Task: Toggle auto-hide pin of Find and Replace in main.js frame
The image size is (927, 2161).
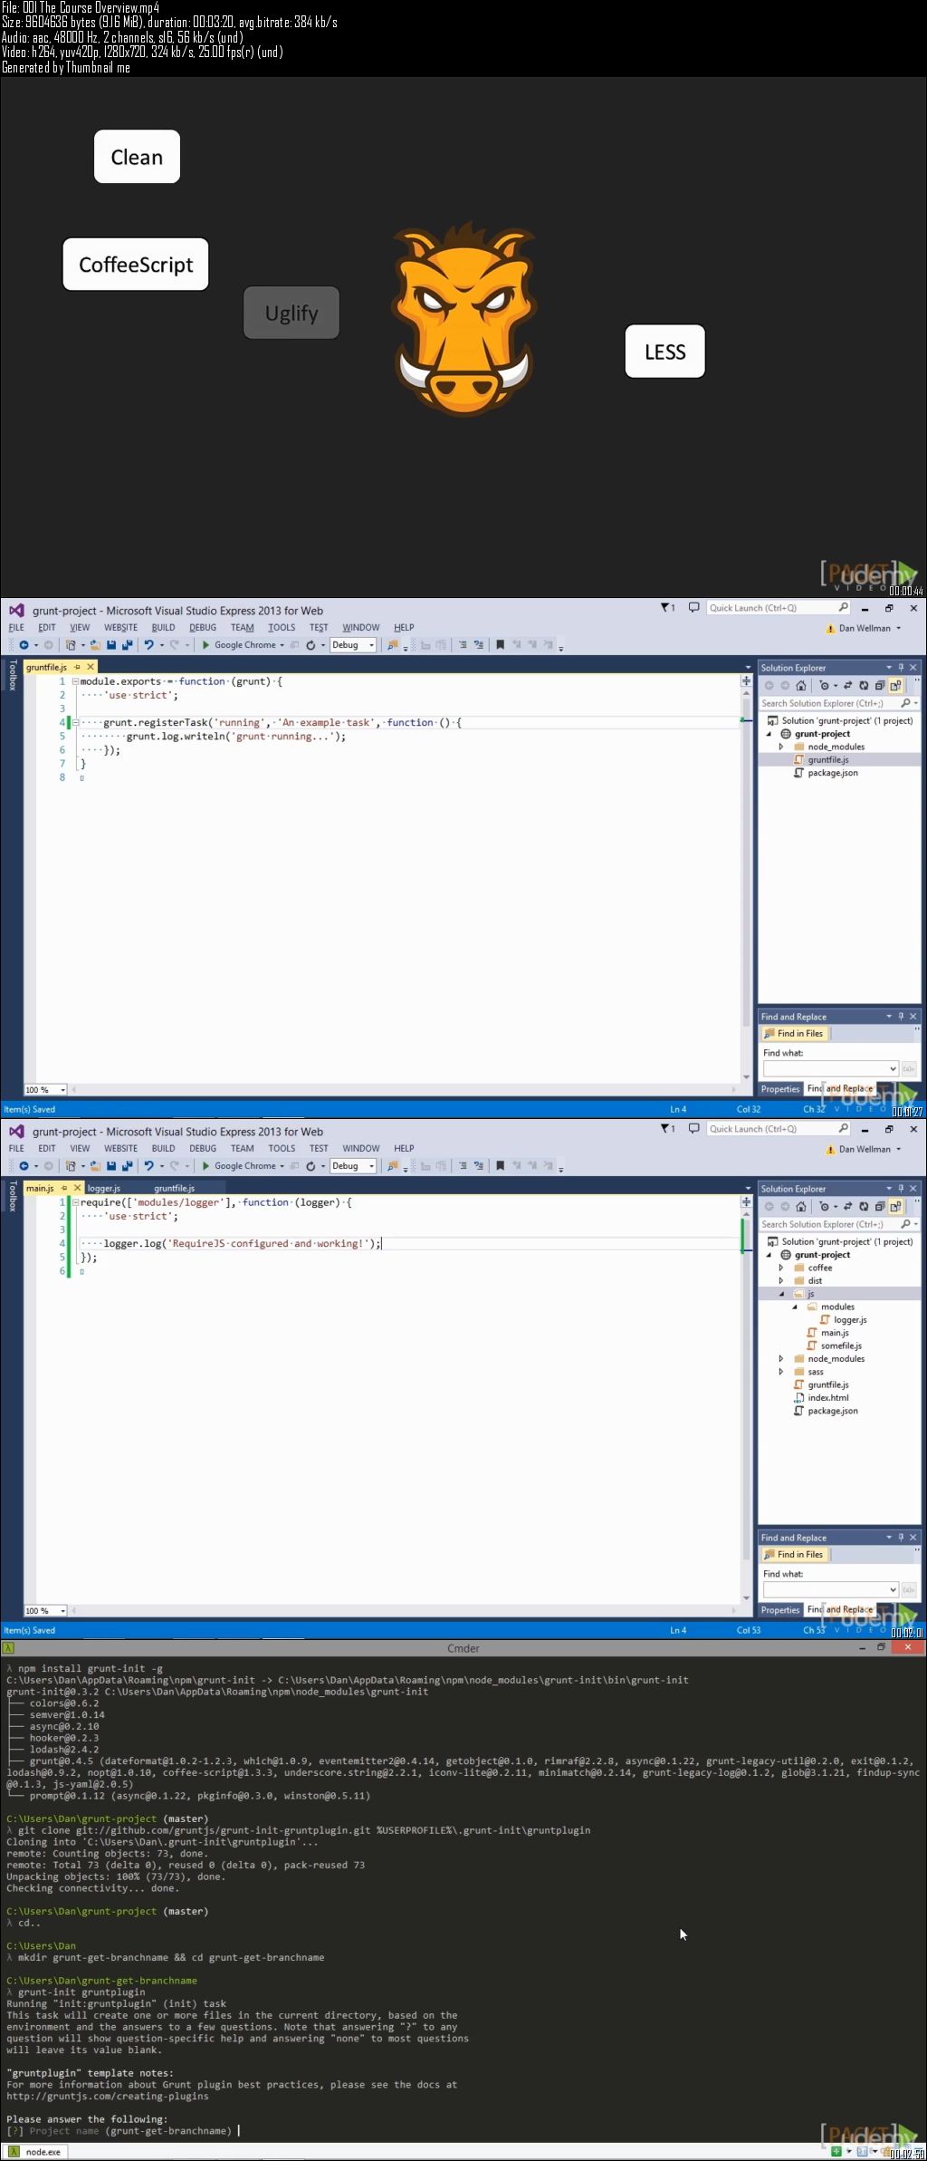Action: (901, 1538)
